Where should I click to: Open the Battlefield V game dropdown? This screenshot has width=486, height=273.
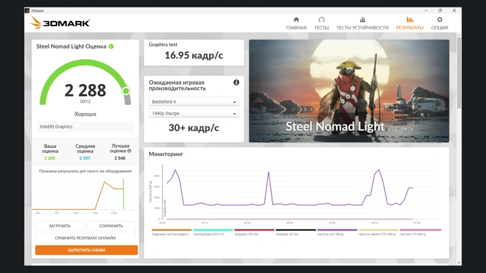193,102
